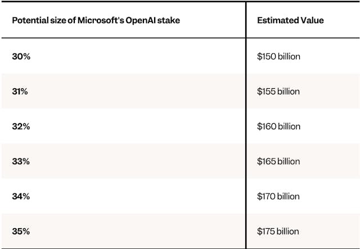Click the $150 billion estimated value

coord(278,56)
